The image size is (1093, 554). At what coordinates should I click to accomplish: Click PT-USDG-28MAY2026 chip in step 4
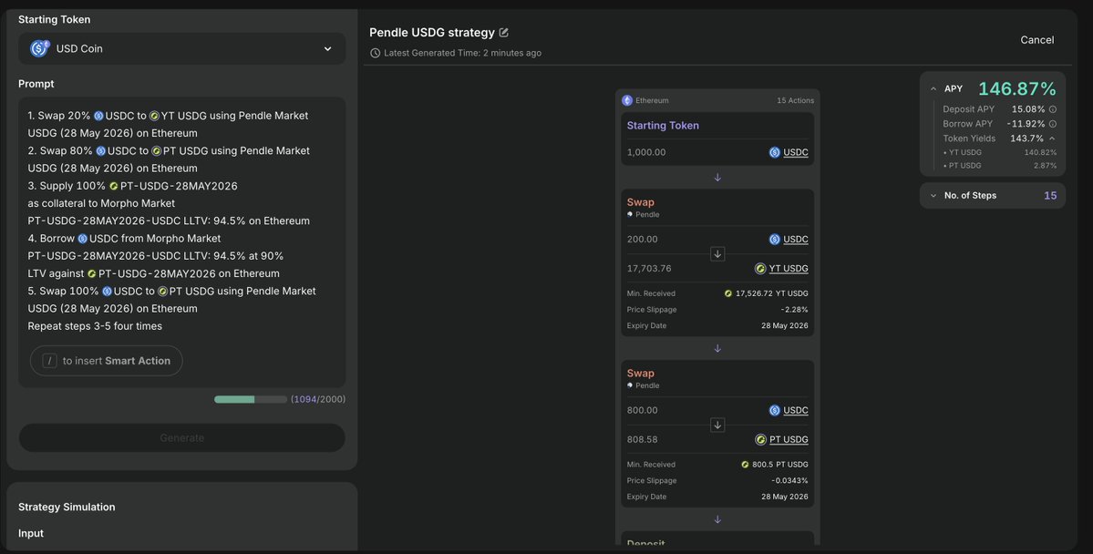tap(151, 274)
